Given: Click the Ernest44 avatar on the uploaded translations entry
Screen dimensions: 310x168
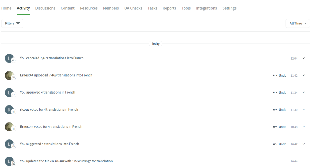Looking at the screenshot, I should click(x=9, y=75).
